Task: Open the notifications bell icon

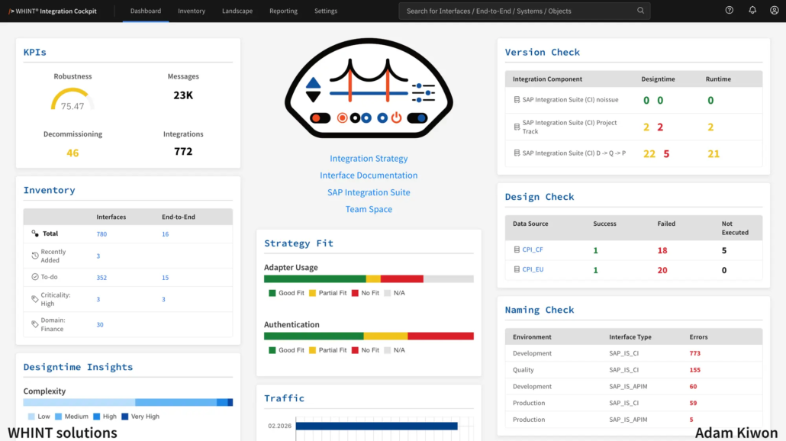Action: click(x=752, y=11)
